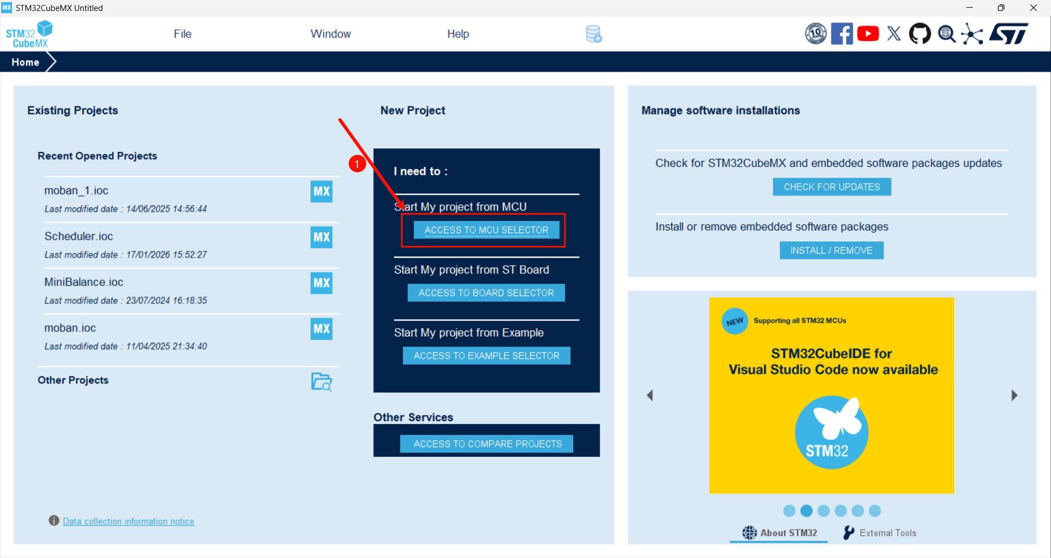1051x558 pixels.
Task: Show next banner slide
Action: [x=1014, y=395]
